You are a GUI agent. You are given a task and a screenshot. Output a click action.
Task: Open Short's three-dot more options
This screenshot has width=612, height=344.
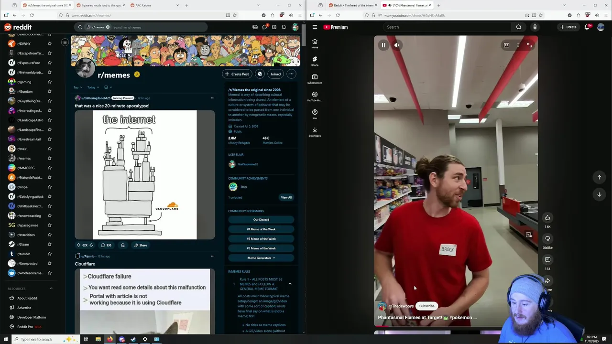coord(518,45)
